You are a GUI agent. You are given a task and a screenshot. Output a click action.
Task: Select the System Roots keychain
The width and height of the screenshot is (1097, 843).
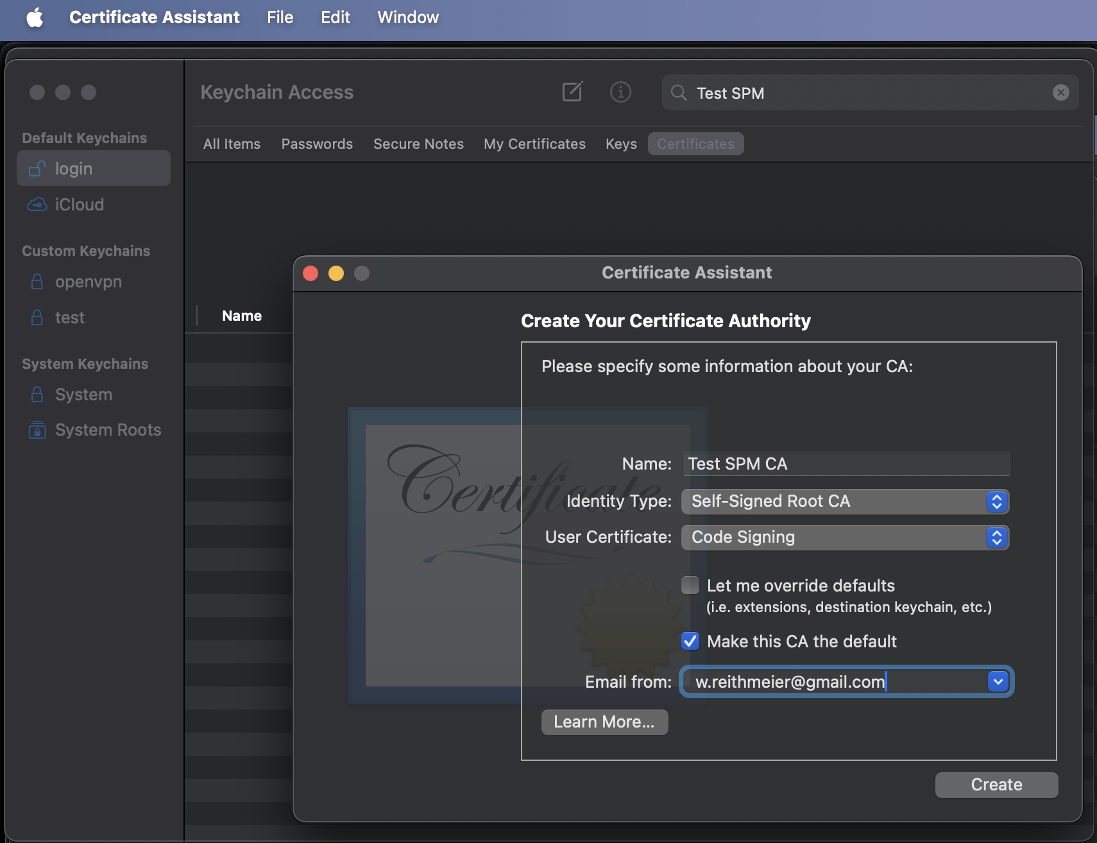[94, 430]
